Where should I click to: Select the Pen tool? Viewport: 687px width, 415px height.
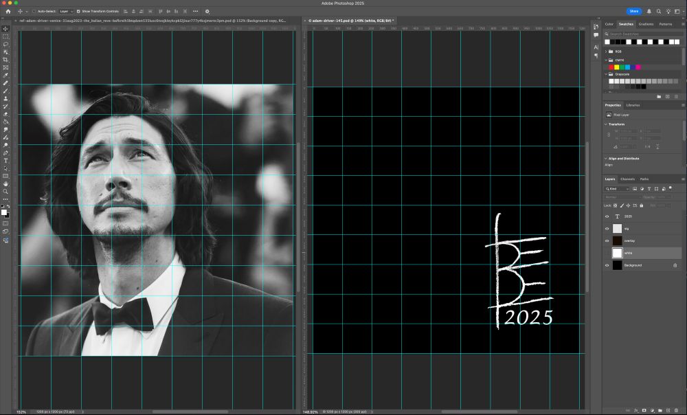pos(5,153)
